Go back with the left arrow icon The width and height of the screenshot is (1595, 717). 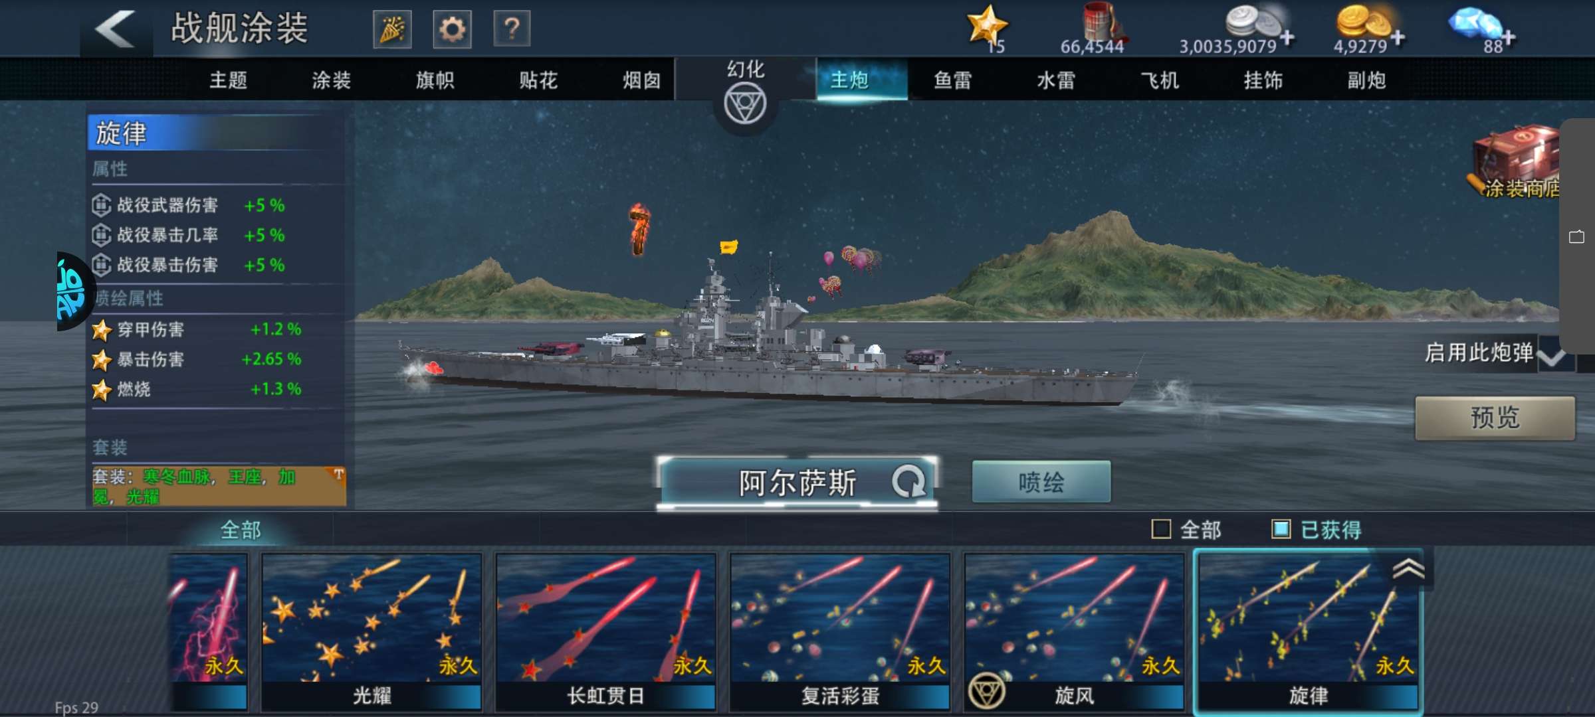pyautogui.click(x=115, y=29)
